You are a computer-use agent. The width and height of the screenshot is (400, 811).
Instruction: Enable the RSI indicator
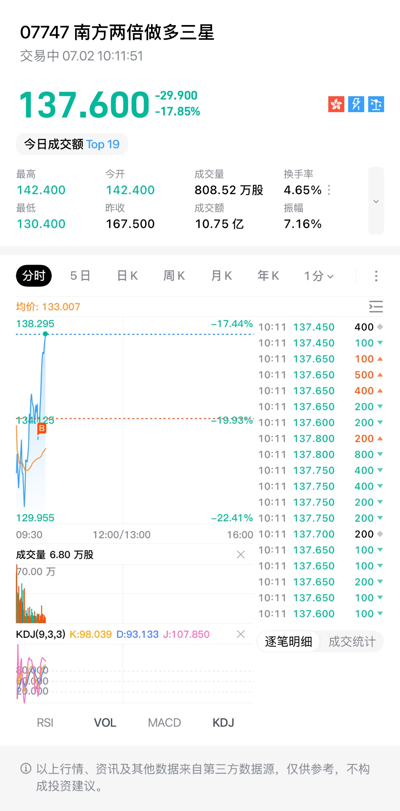[x=45, y=723]
